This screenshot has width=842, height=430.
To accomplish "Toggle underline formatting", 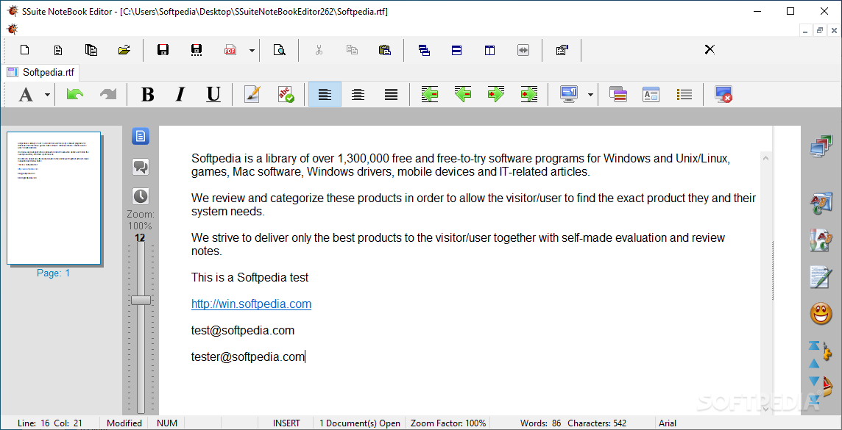I will coord(213,94).
